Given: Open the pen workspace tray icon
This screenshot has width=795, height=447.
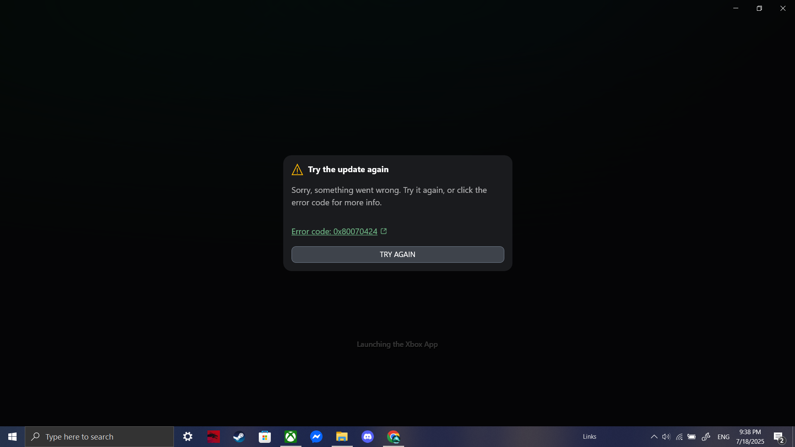Looking at the screenshot, I should pos(706,437).
